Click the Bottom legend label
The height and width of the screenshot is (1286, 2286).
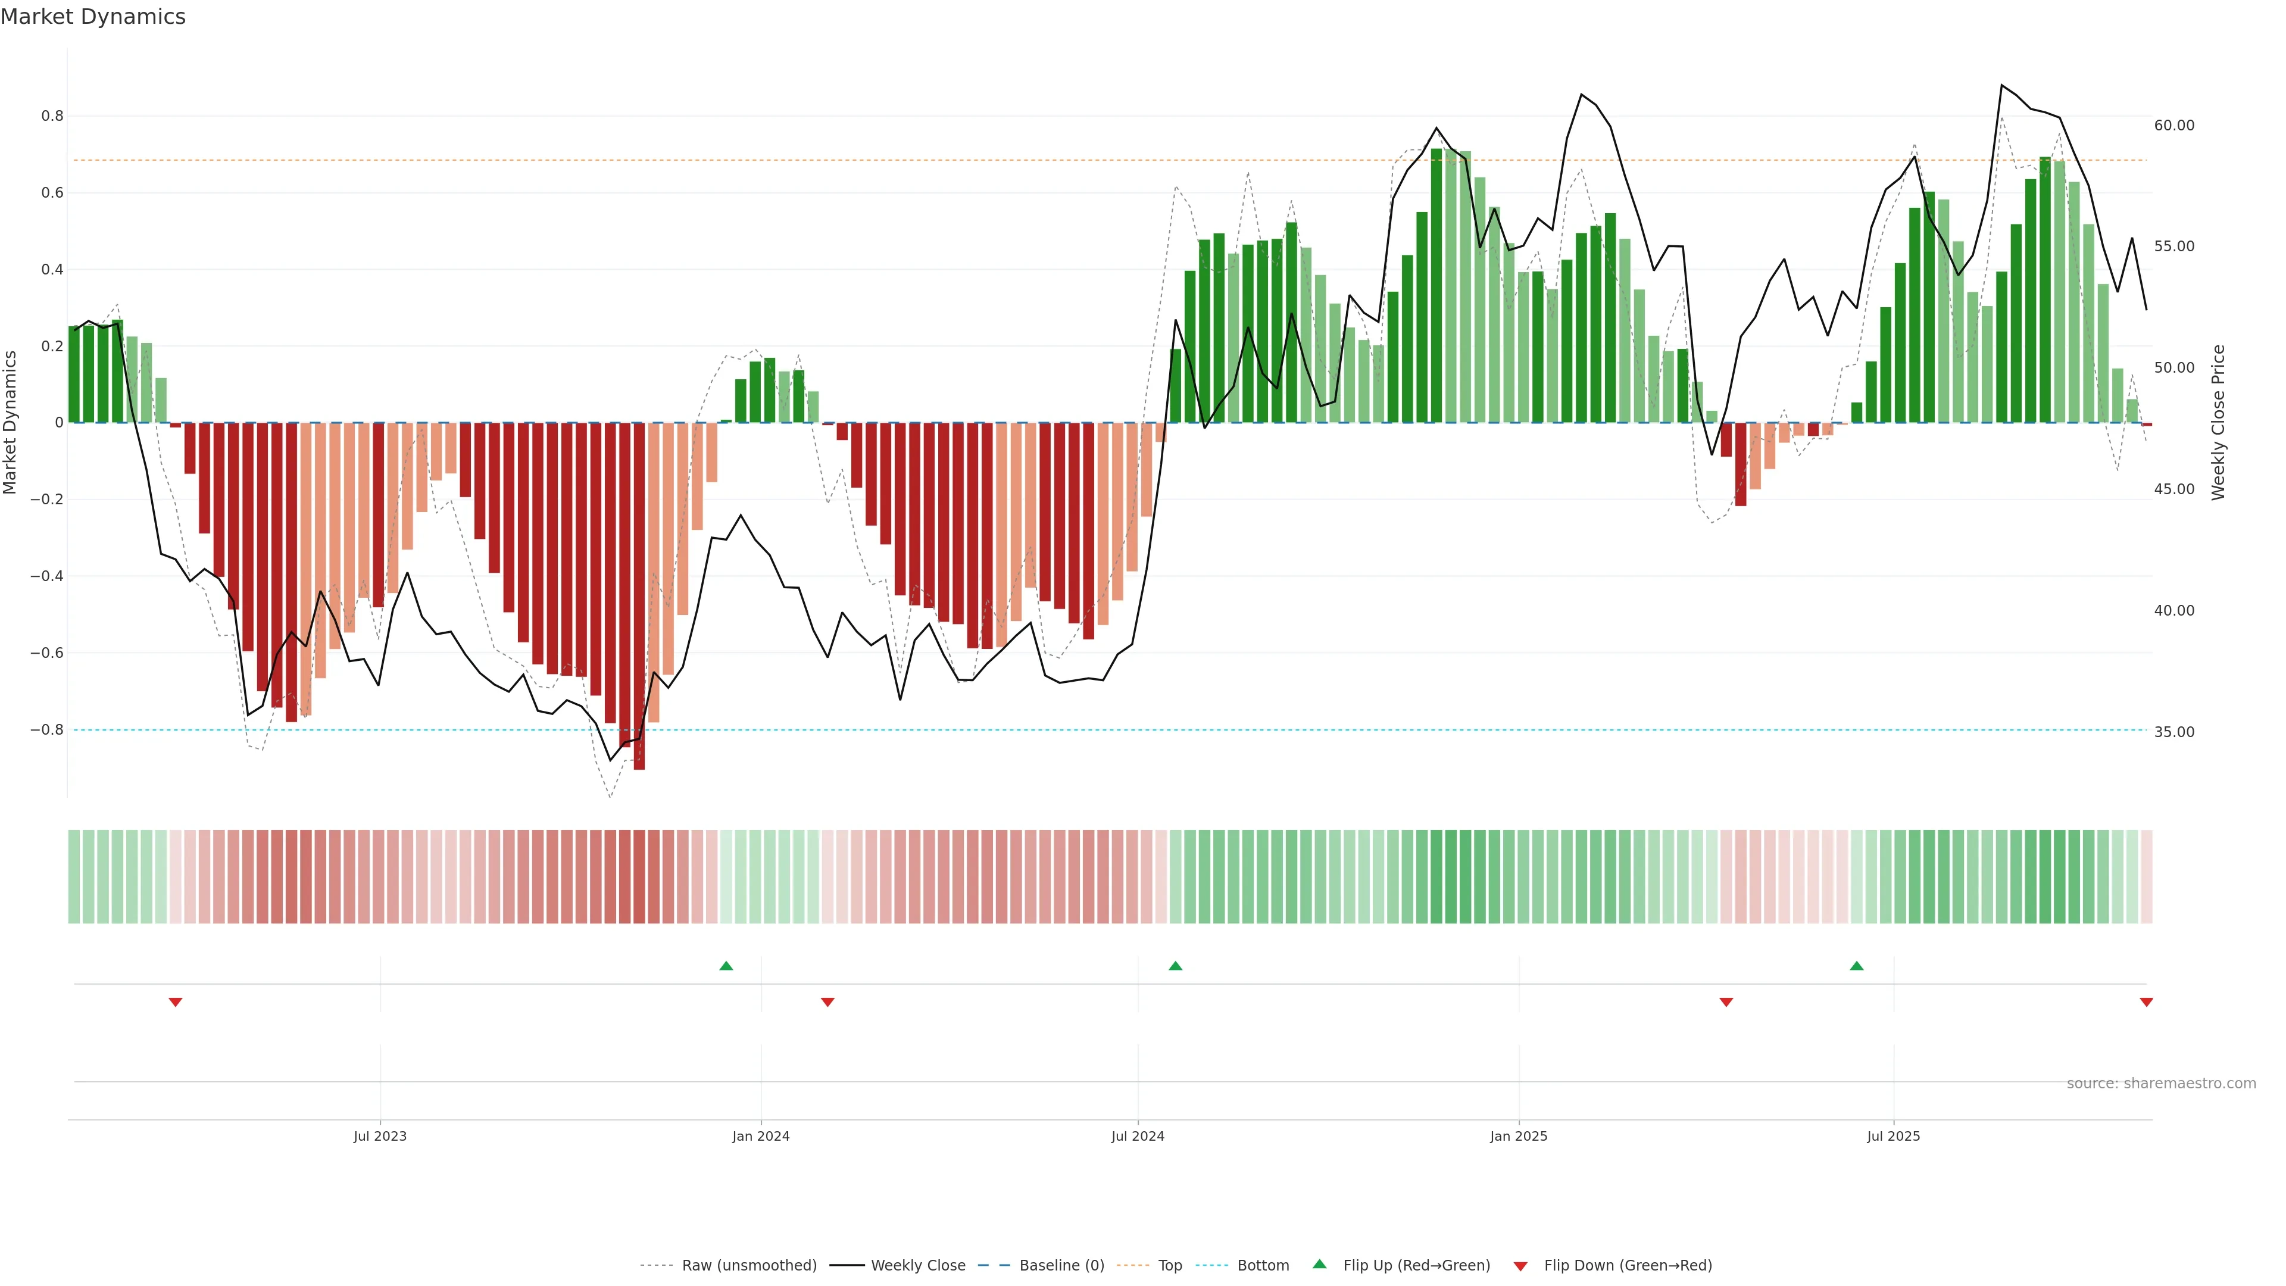coord(1263,1266)
